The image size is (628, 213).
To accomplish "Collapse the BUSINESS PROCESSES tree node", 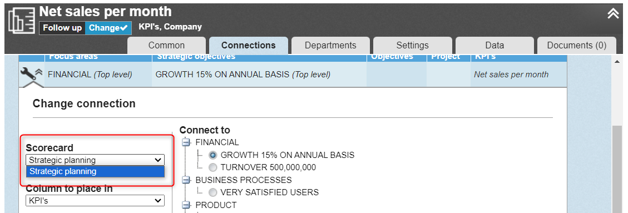I will pos(186,180).
